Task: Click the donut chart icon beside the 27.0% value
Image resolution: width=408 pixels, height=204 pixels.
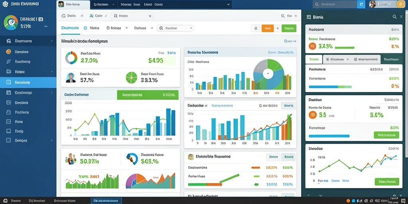Action: 71,57
